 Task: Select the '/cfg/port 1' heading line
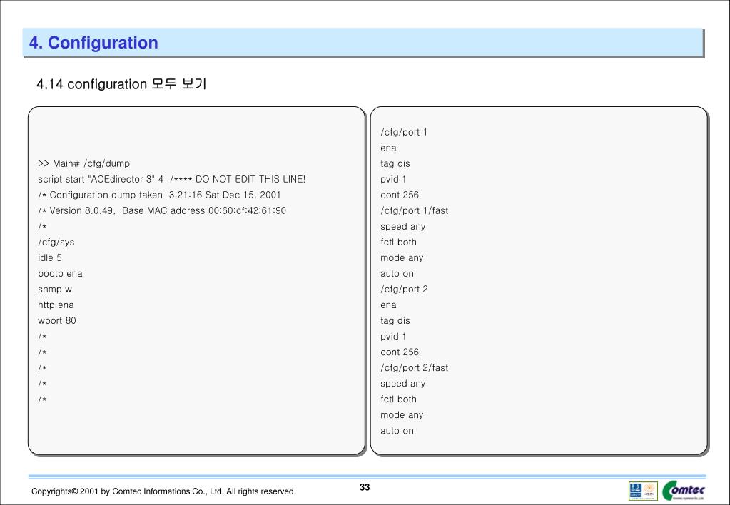click(404, 132)
